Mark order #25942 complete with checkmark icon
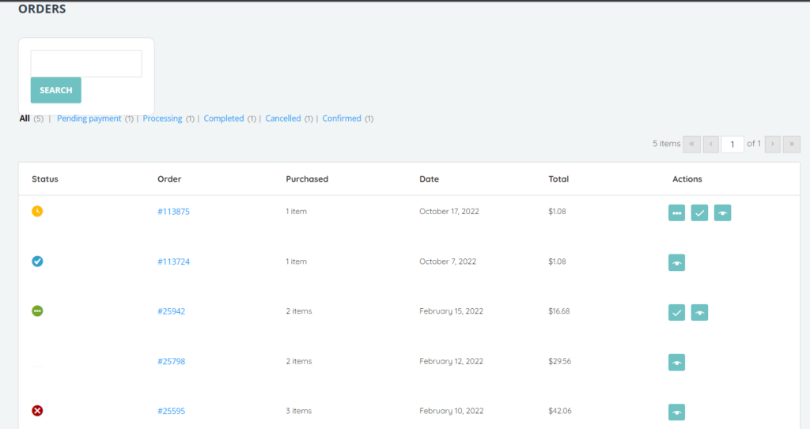The image size is (810, 429). [676, 313]
